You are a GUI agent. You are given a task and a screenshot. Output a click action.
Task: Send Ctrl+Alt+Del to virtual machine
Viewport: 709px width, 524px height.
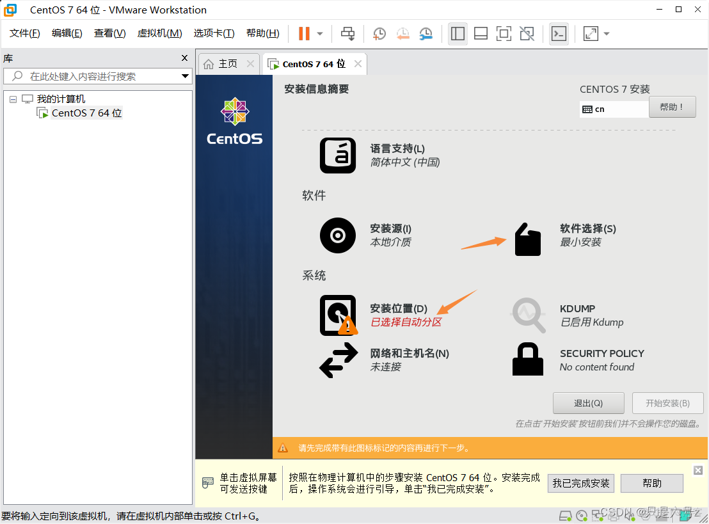347,33
